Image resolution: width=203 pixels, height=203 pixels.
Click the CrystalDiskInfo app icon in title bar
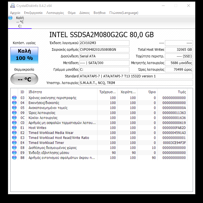click(x=12, y=6)
